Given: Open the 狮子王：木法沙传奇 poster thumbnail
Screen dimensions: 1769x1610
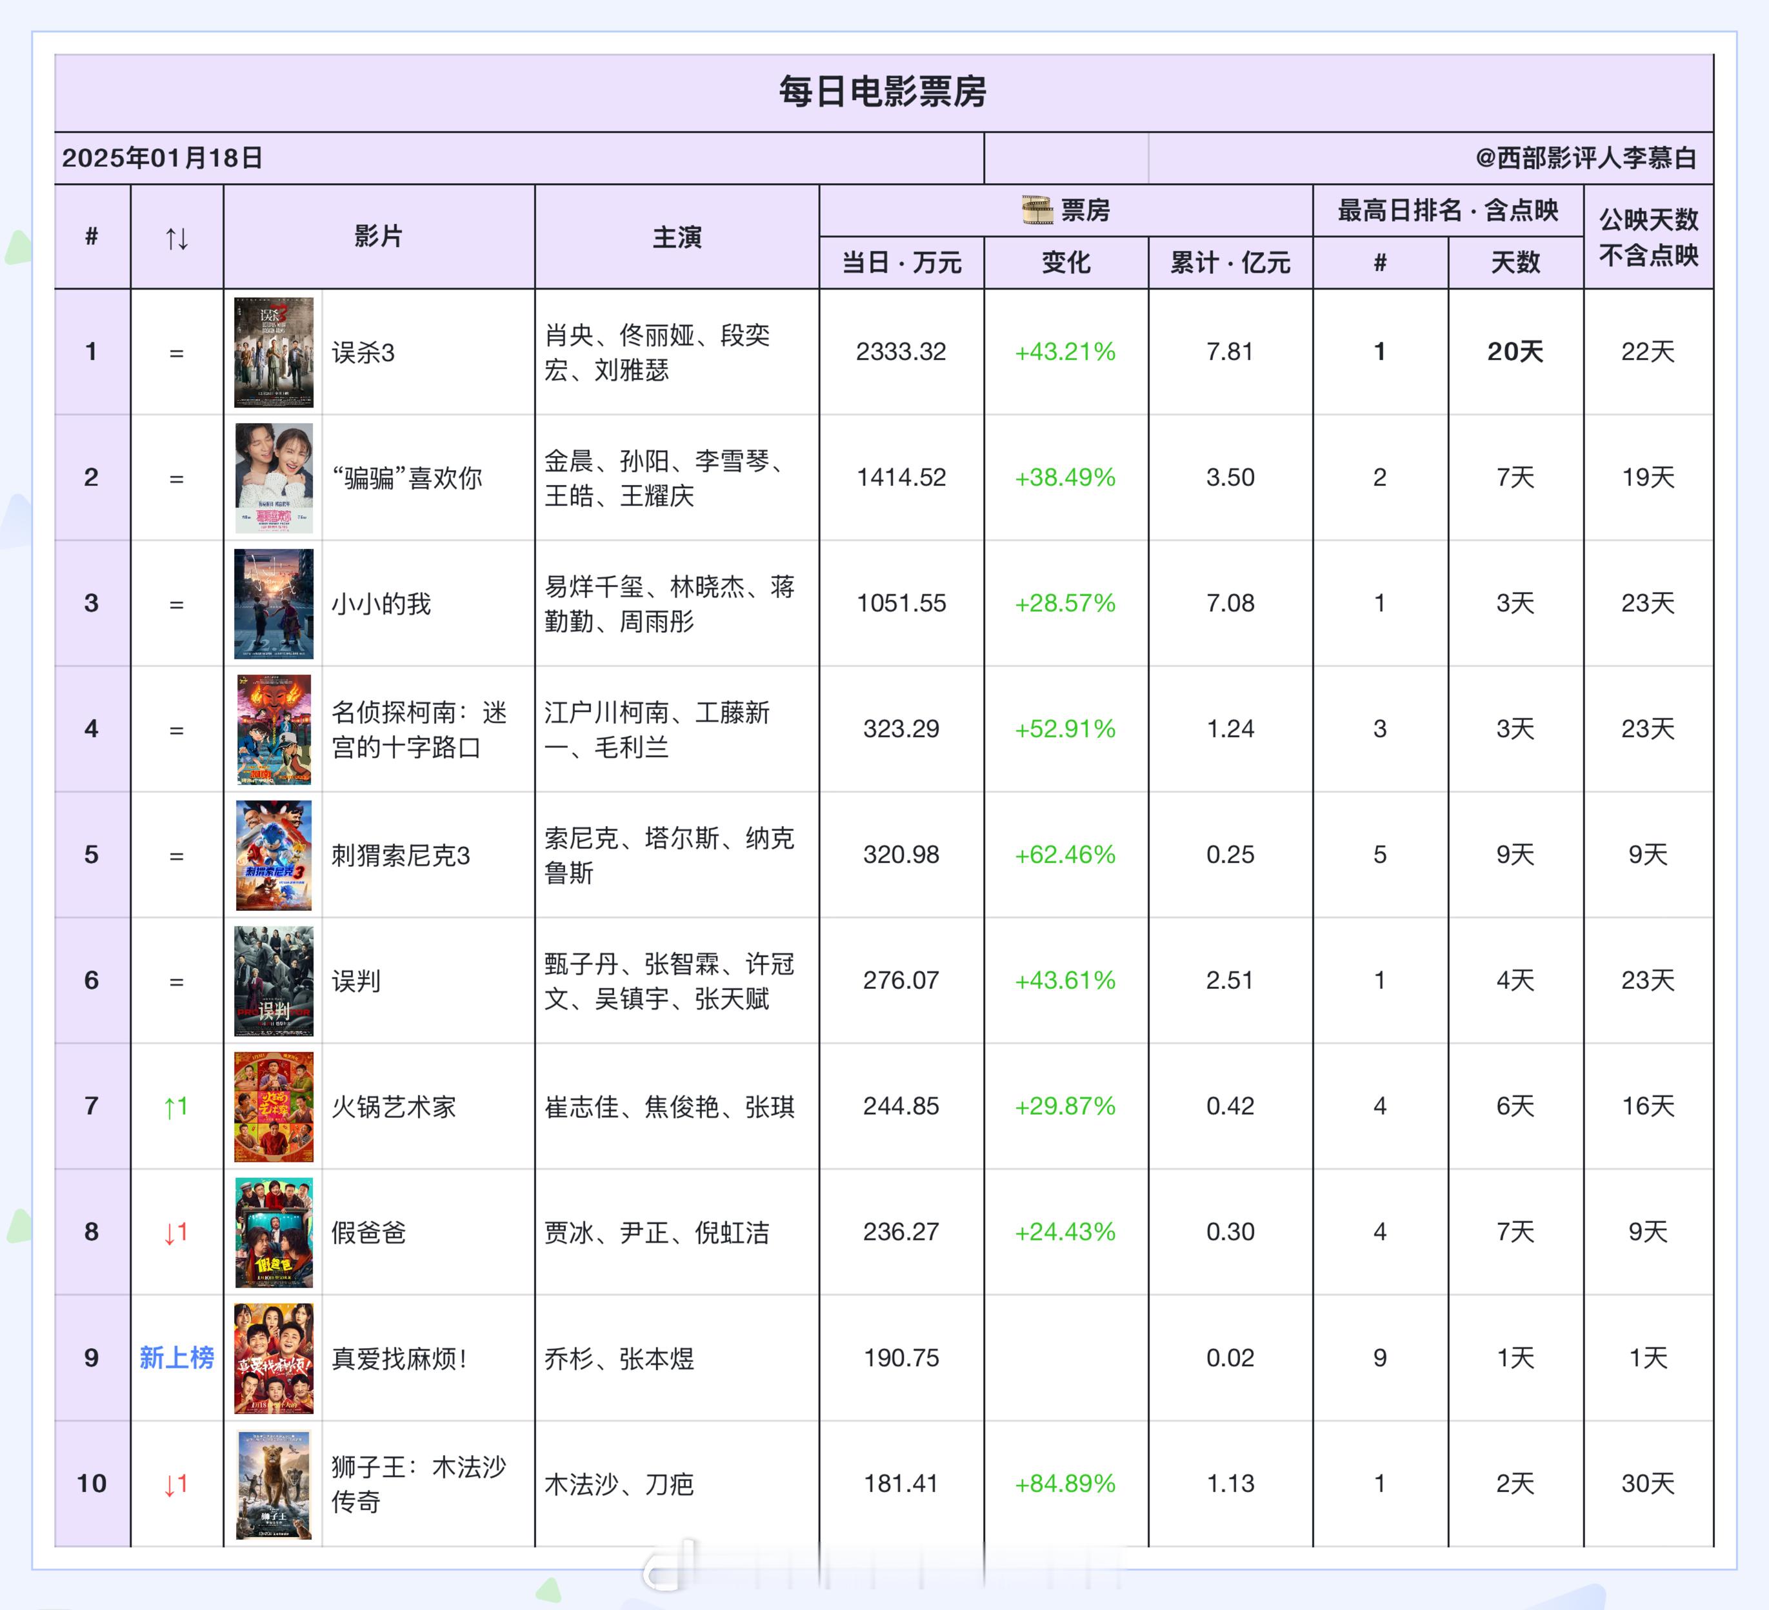Looking at the screenshot, I should click(274, 1484).
